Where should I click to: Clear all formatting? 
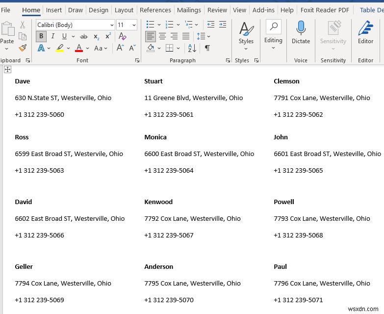[122, 36]
